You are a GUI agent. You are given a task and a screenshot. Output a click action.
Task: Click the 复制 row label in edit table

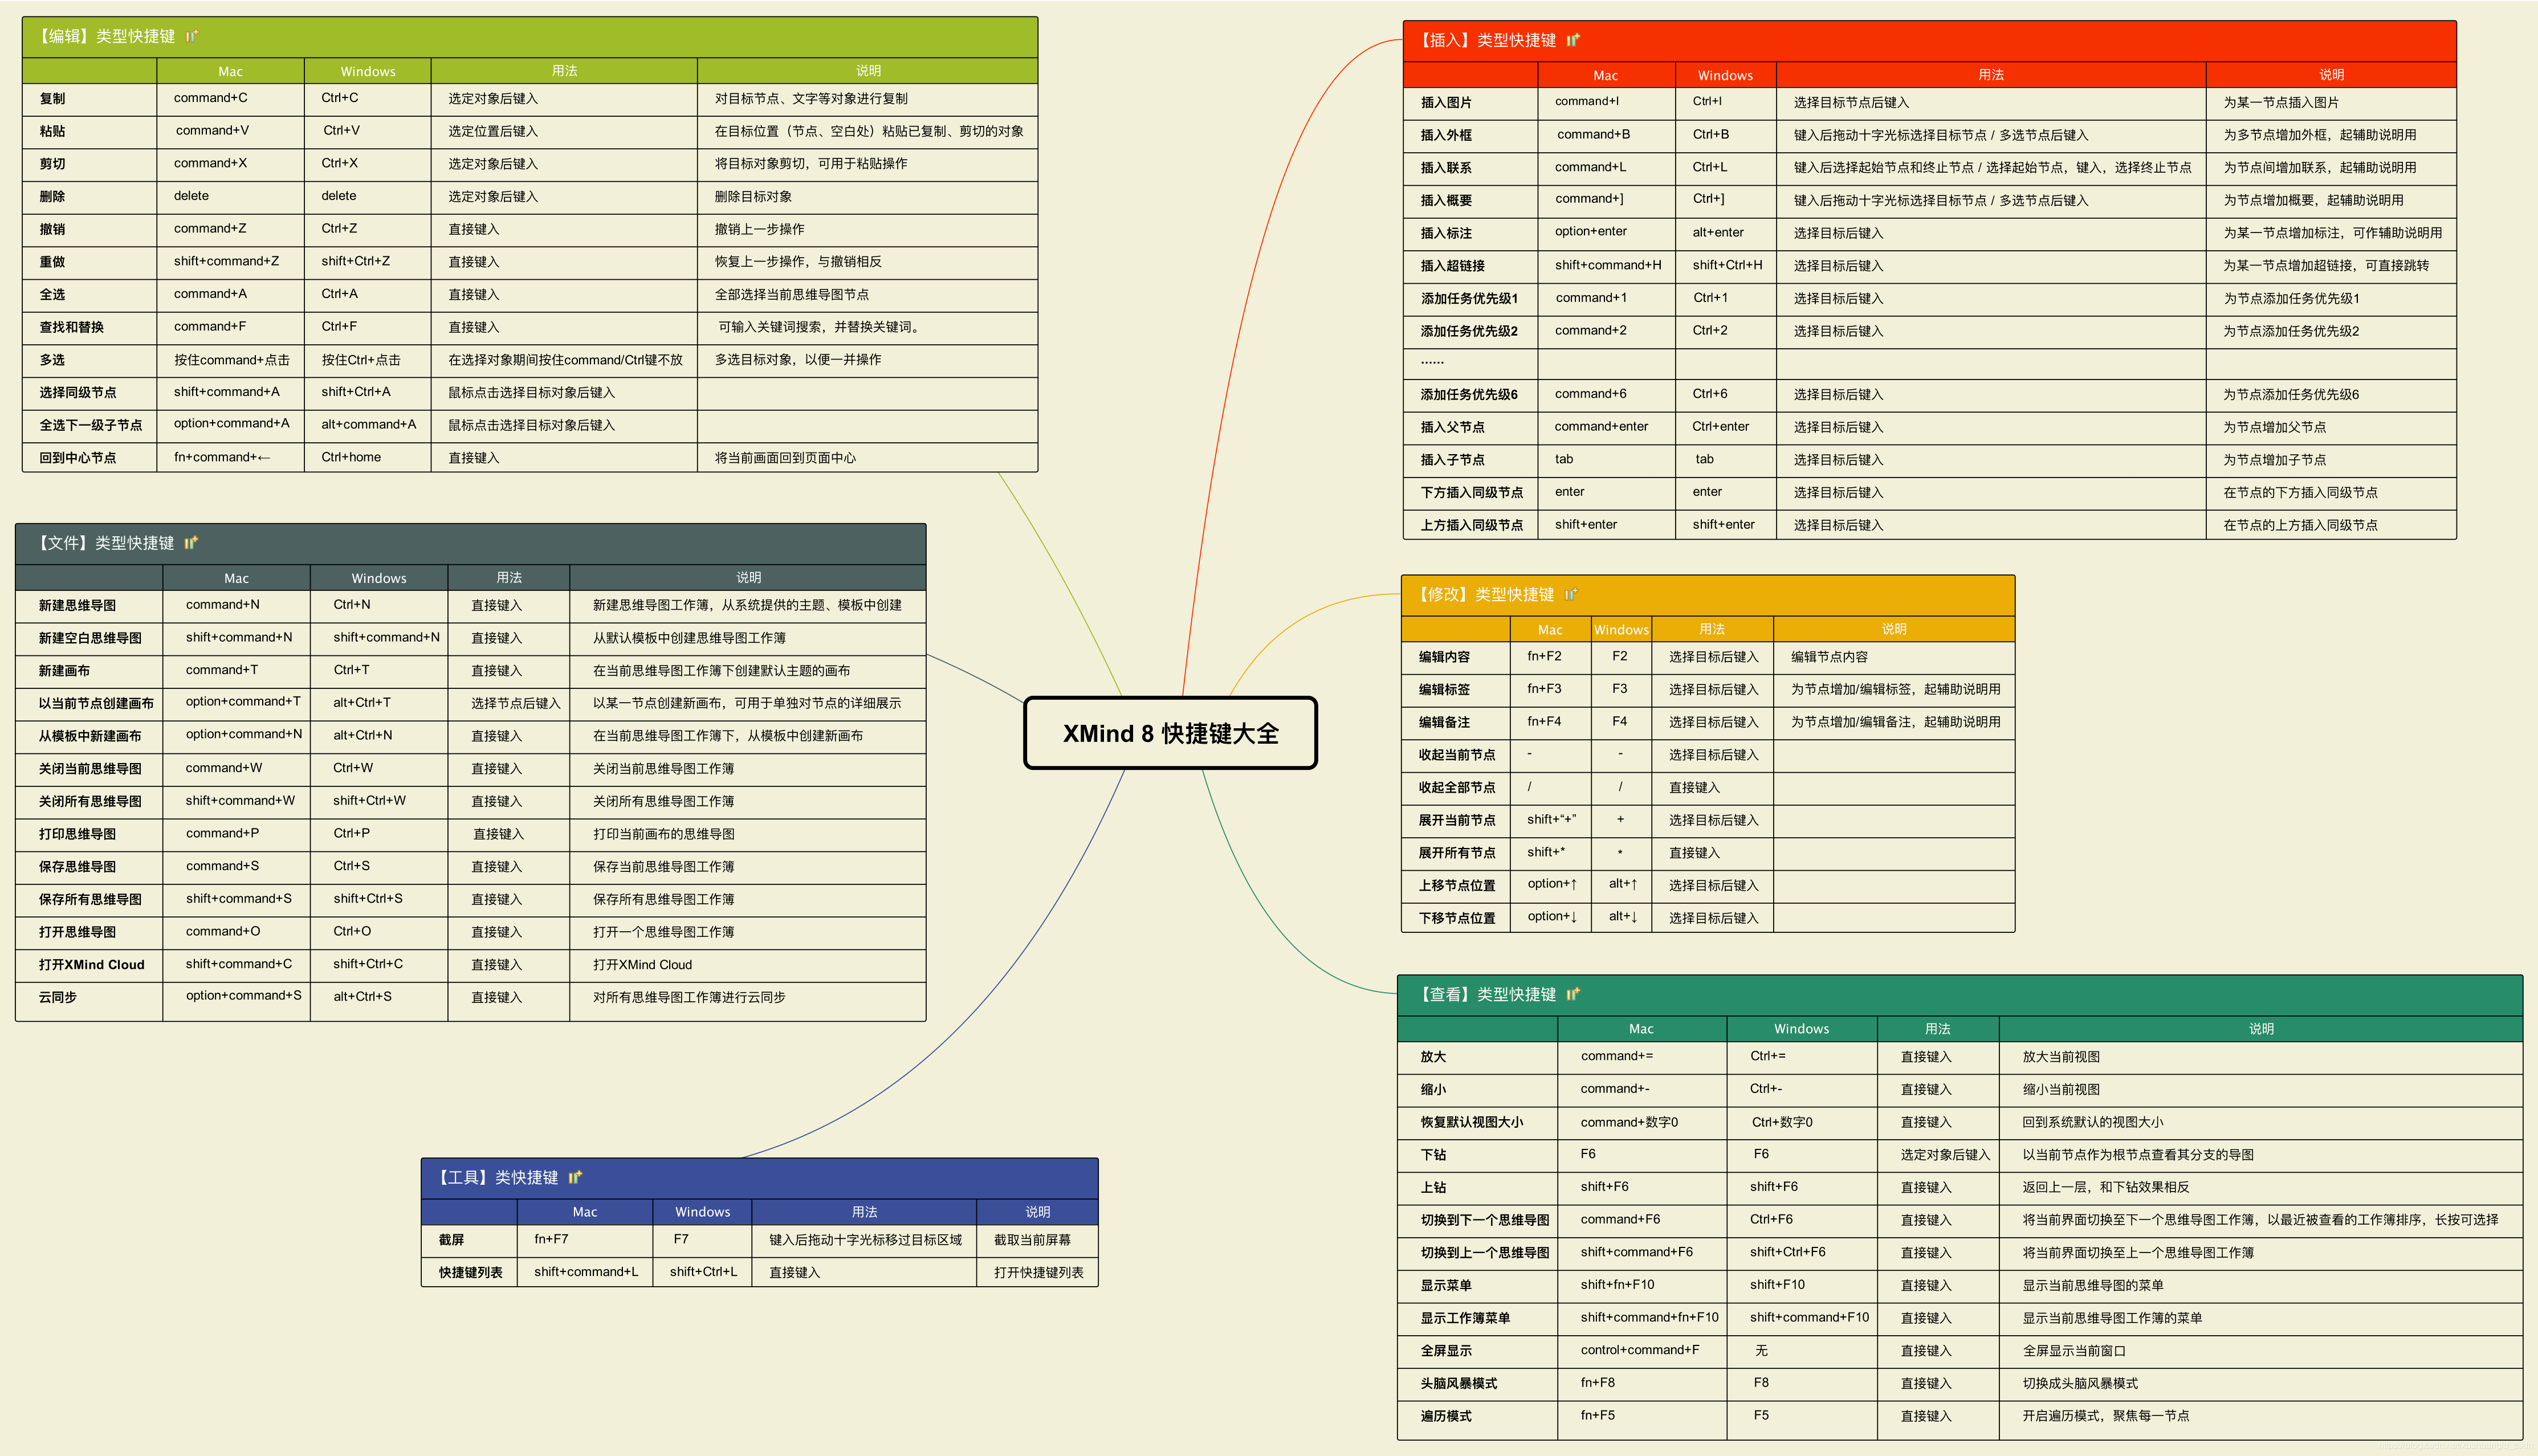click(x=52, y=99)
